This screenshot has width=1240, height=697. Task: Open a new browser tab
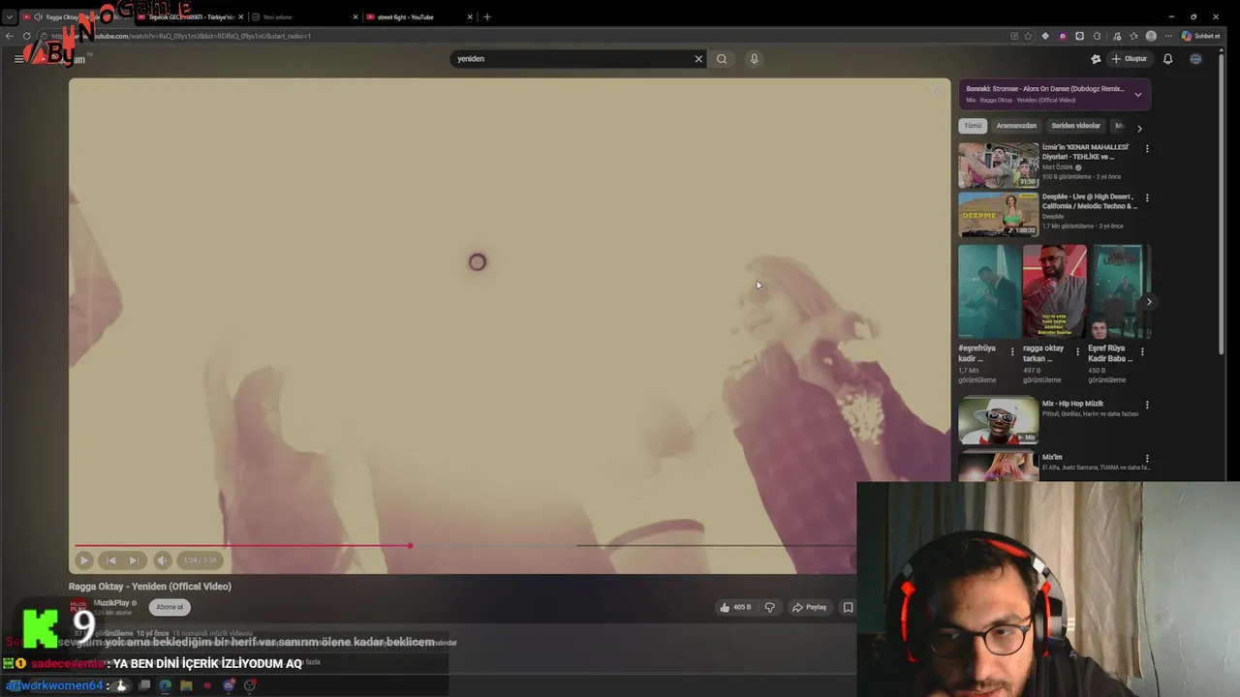coord(487,16)
